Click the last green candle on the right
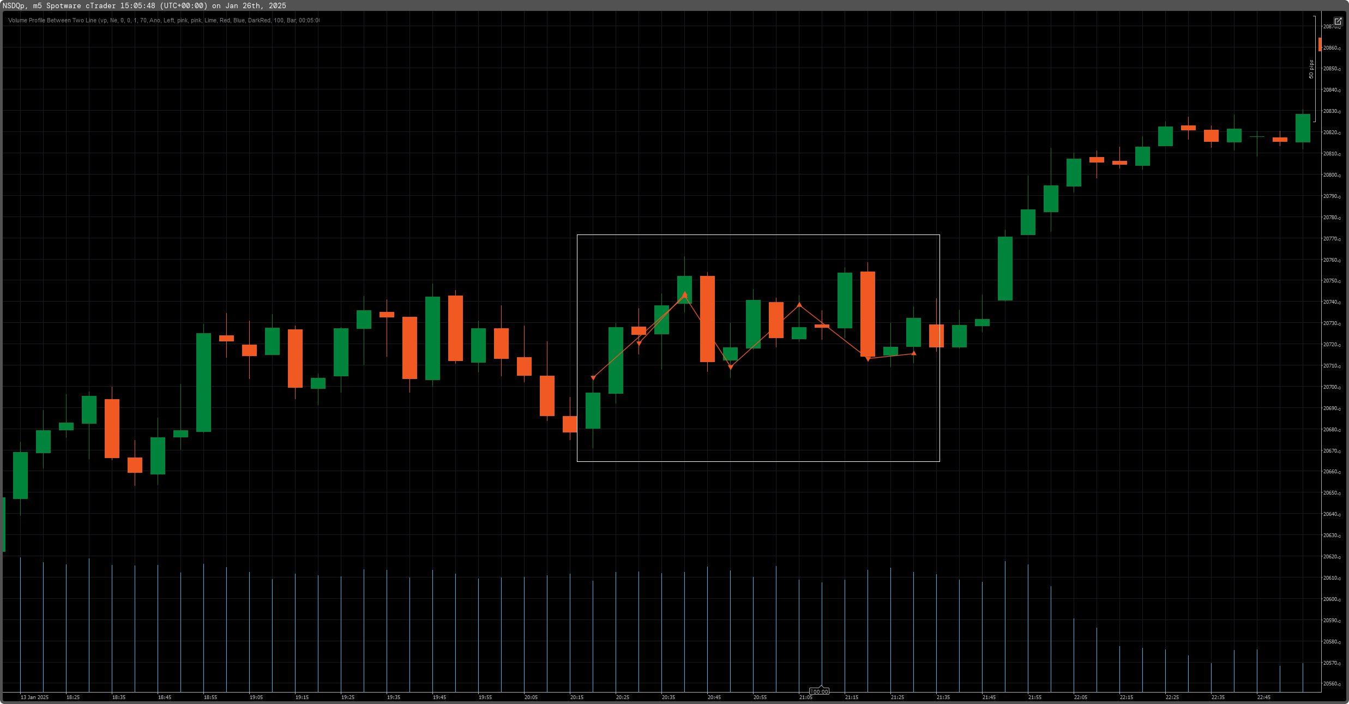 1303,128
